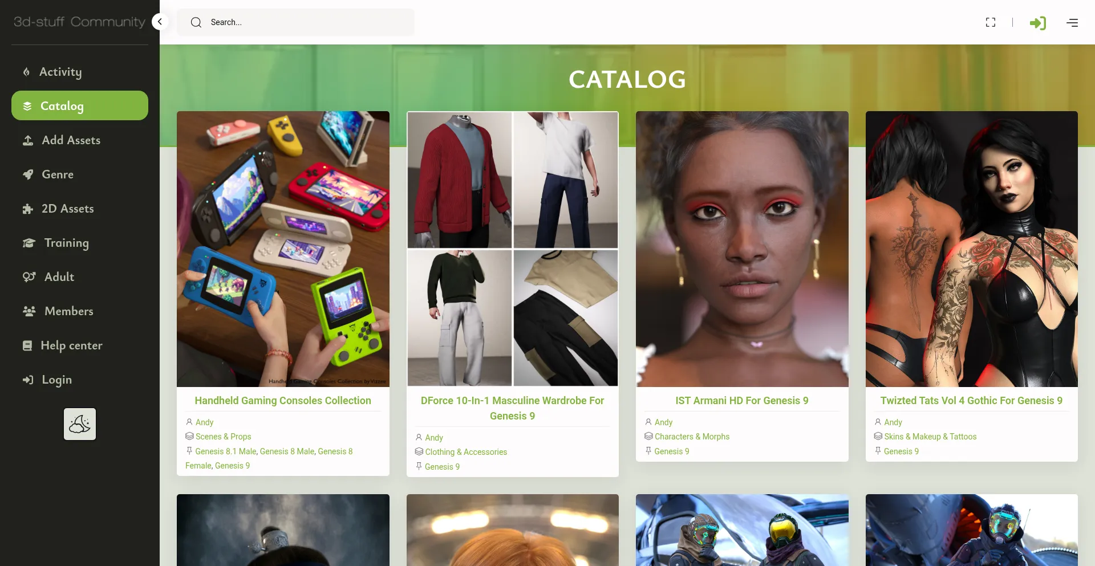Focus the Search input field
The width and height of the screenshot is (1095, 566).
[295, 22]
